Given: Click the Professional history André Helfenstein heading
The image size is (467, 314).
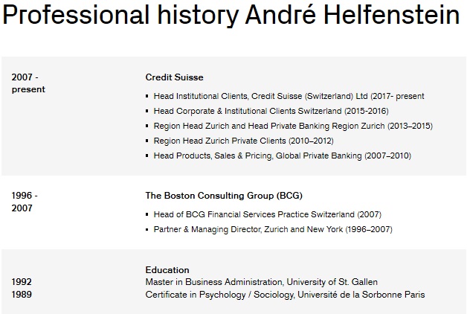Looking at the screenshot, I should [x=231, y=16].
